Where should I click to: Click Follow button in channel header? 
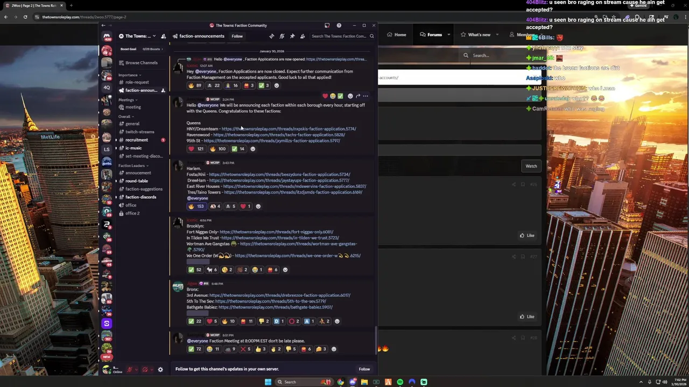click(x=237, y=36)
